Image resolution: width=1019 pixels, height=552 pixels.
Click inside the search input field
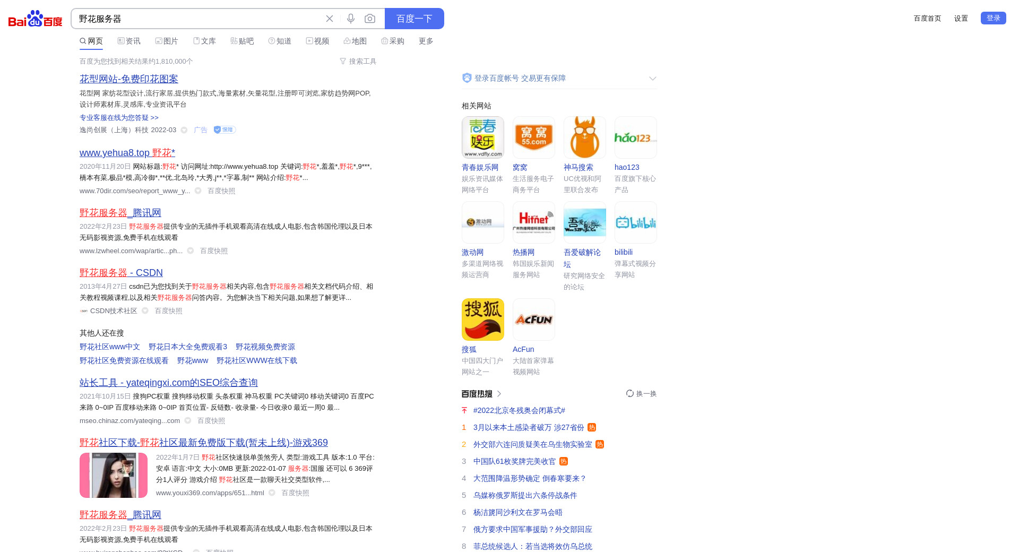point(196,19)
